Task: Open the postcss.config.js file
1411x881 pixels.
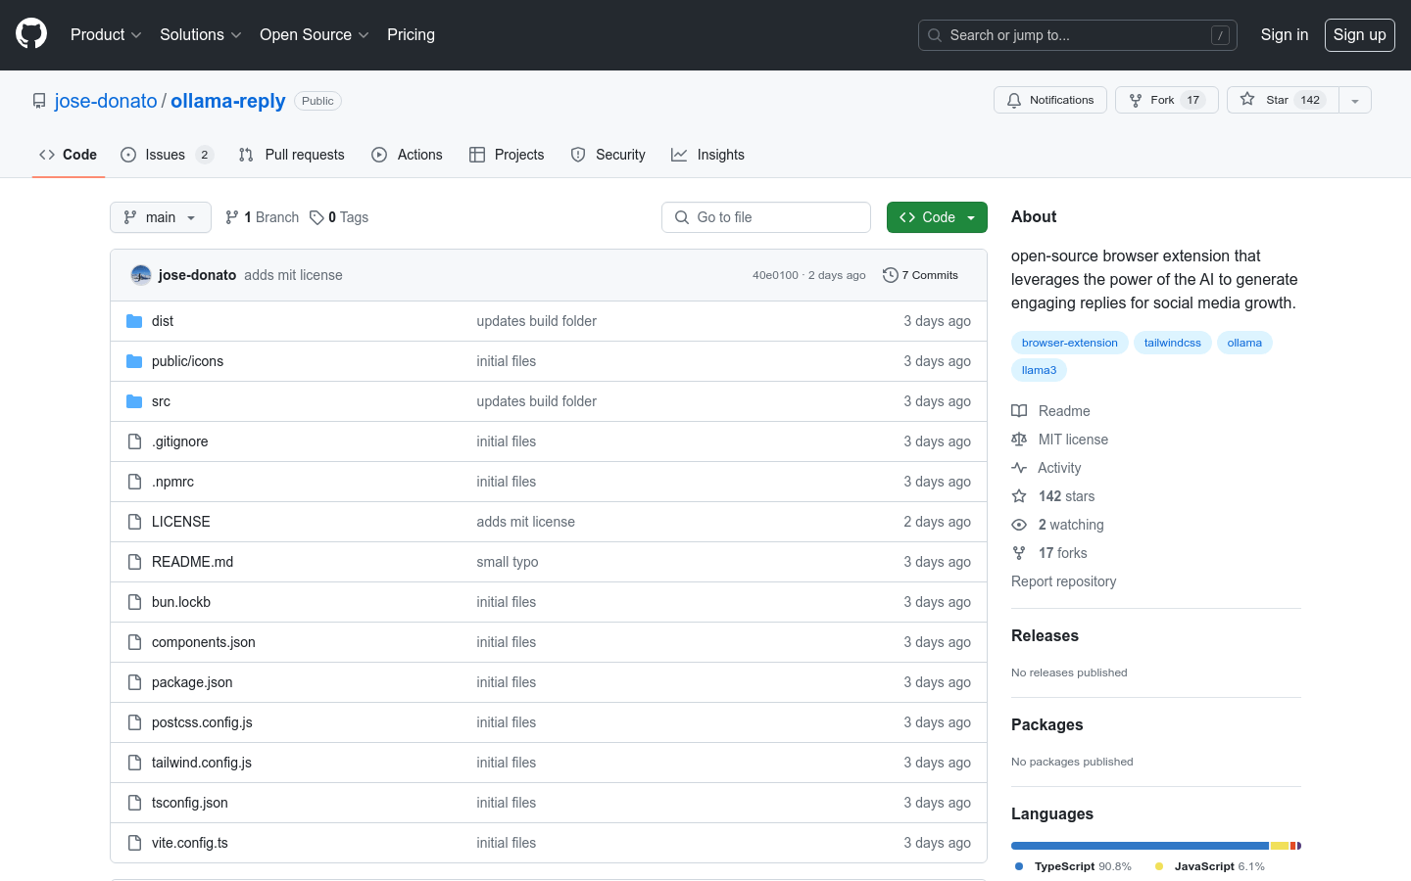Action: pos(202,722)
